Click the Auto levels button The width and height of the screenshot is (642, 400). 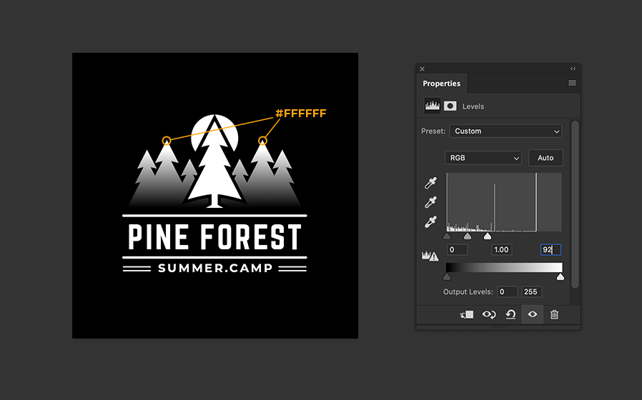click(x=545, y=158)
